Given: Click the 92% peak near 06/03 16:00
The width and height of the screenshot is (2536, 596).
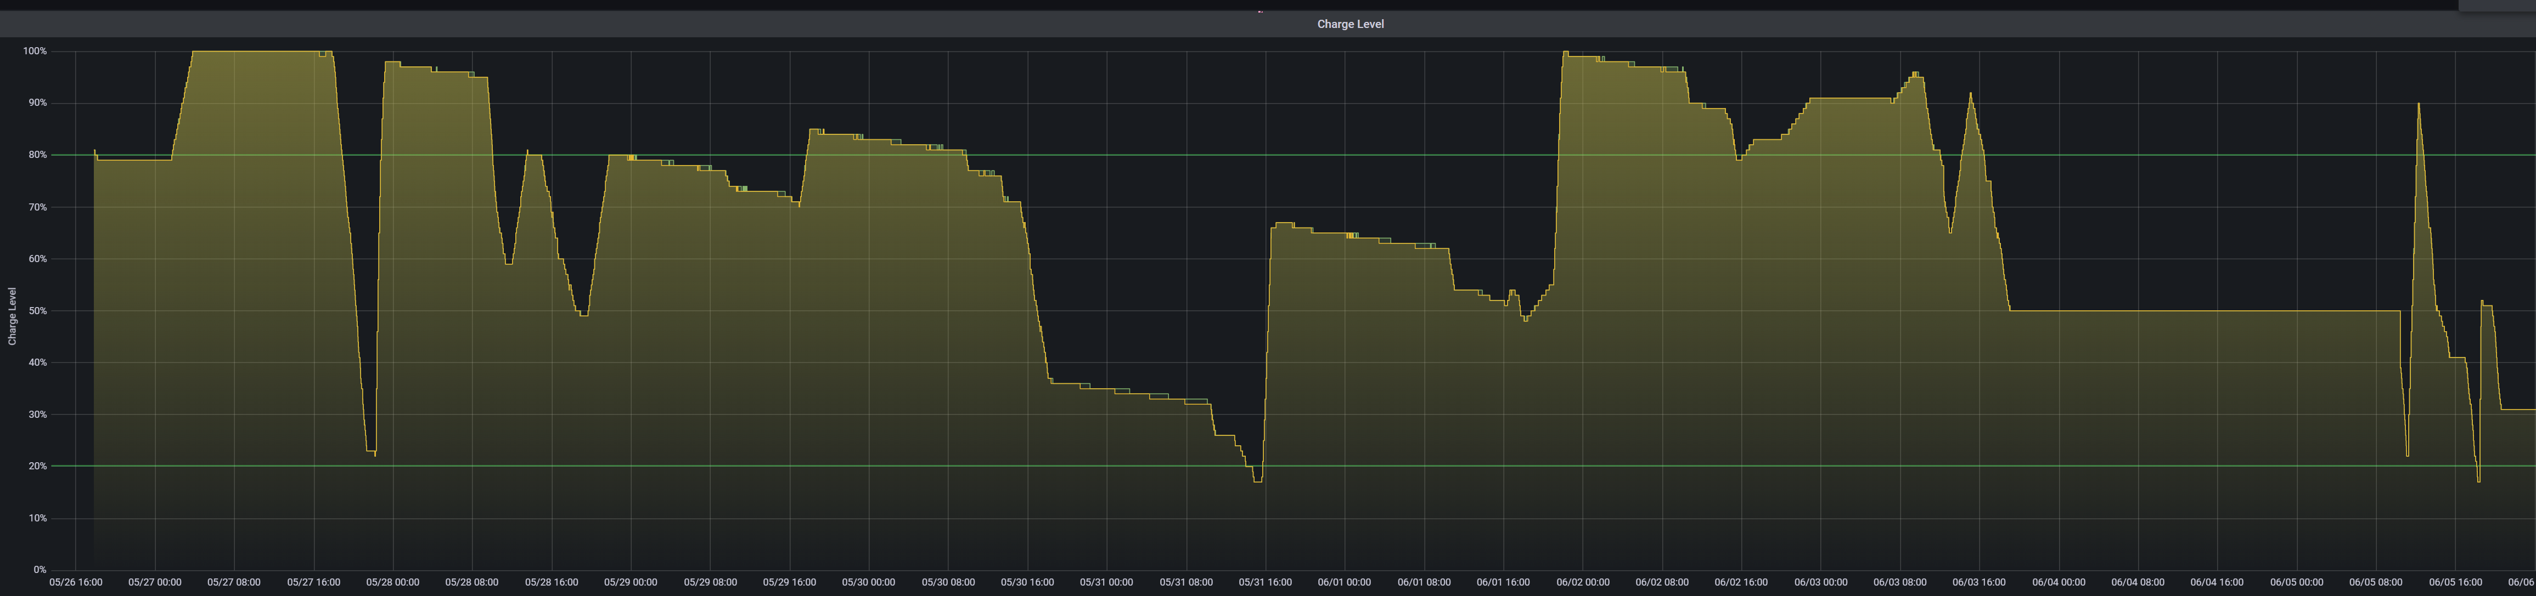Looking at the screenshot, I should click(1970, 94).
